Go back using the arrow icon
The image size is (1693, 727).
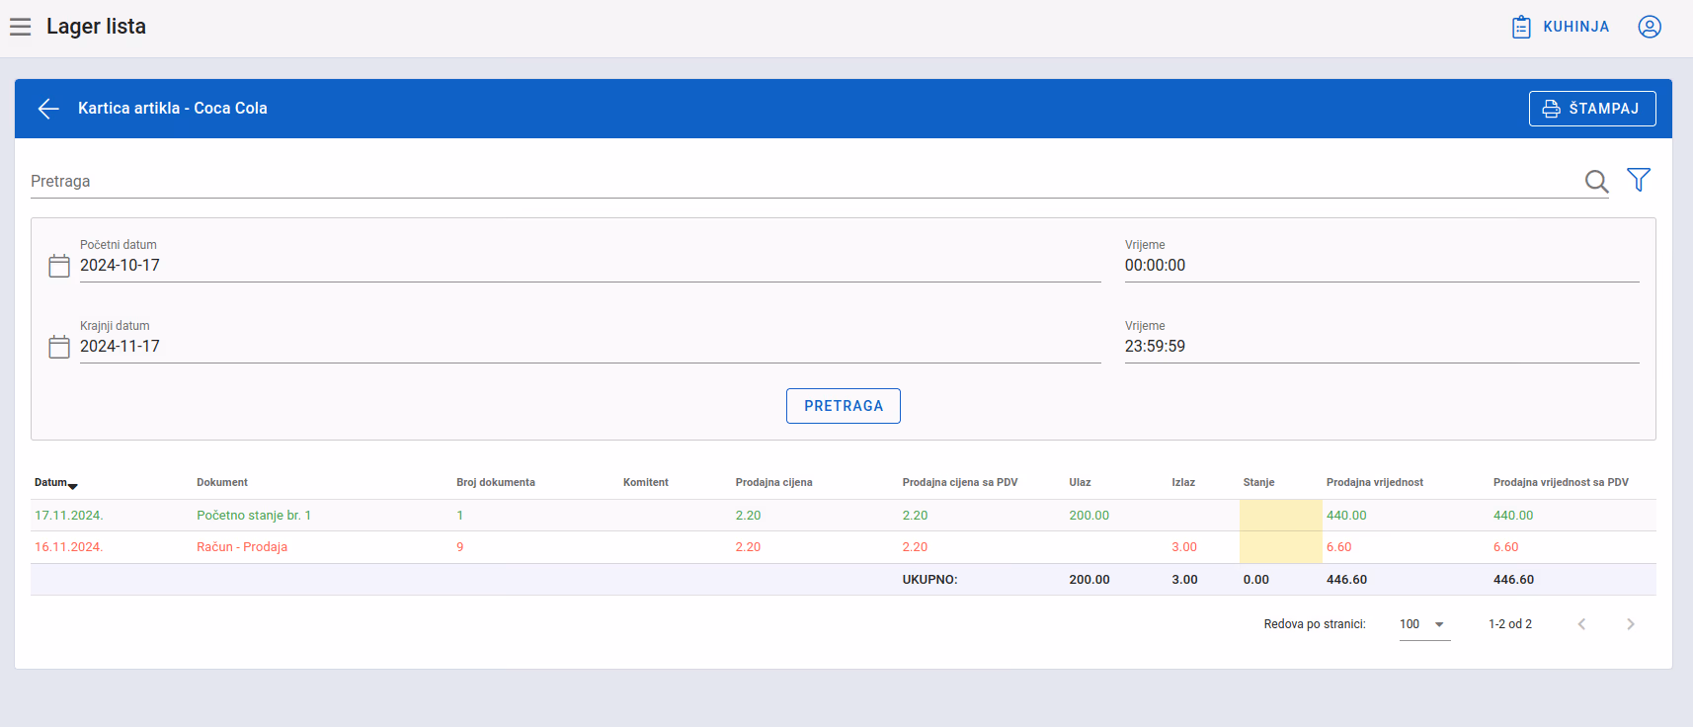tap(48, 109)
